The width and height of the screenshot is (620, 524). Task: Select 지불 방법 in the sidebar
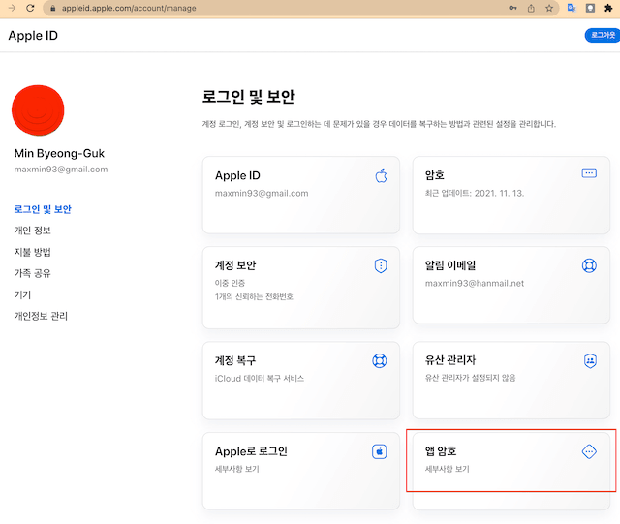tap(32, 252)
